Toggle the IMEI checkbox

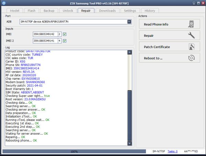pyautogui.click(x=65, y=34)
